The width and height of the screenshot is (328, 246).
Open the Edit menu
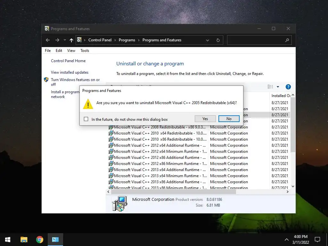point(59,50)
